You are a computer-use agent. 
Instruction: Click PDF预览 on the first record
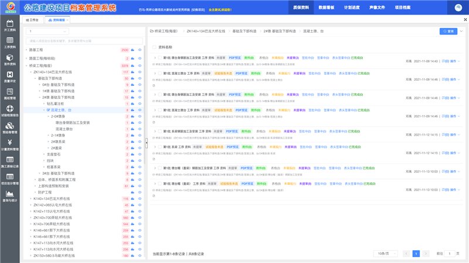tap(234, 58)
